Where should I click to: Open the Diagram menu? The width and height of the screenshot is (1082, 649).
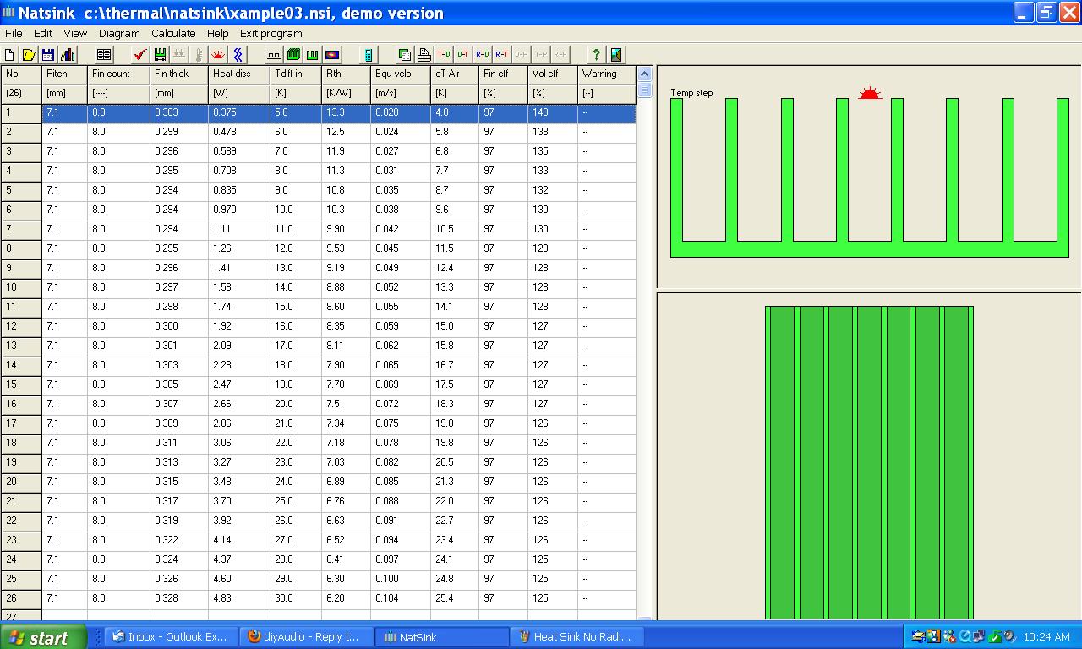[x=119, y=34]
